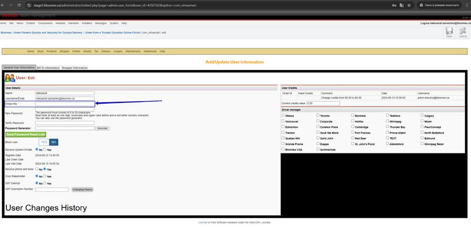Click the Save disk icon
This screenshot has width=471, height=227.
(449, 31)
